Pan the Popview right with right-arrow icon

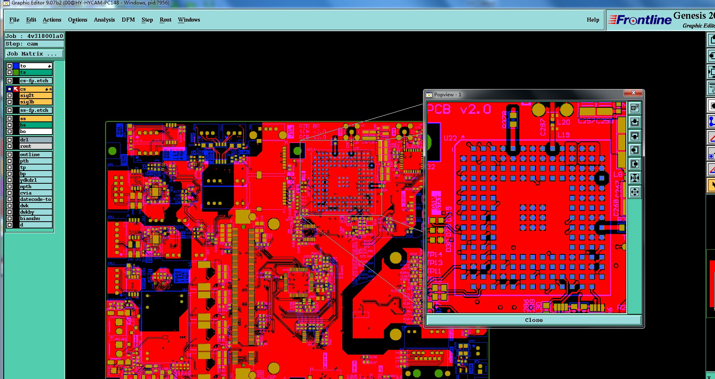635,164
